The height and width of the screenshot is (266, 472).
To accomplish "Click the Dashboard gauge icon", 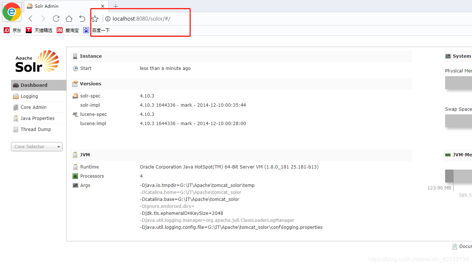I will (x=16, y=85).
